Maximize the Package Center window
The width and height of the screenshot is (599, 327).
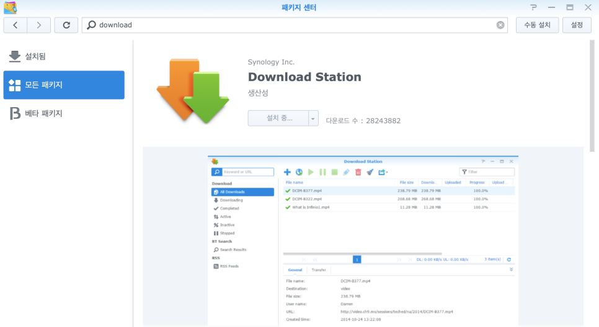coord(570,7)
